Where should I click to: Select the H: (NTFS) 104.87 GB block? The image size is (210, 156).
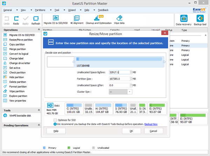click(x=103, y=109)
